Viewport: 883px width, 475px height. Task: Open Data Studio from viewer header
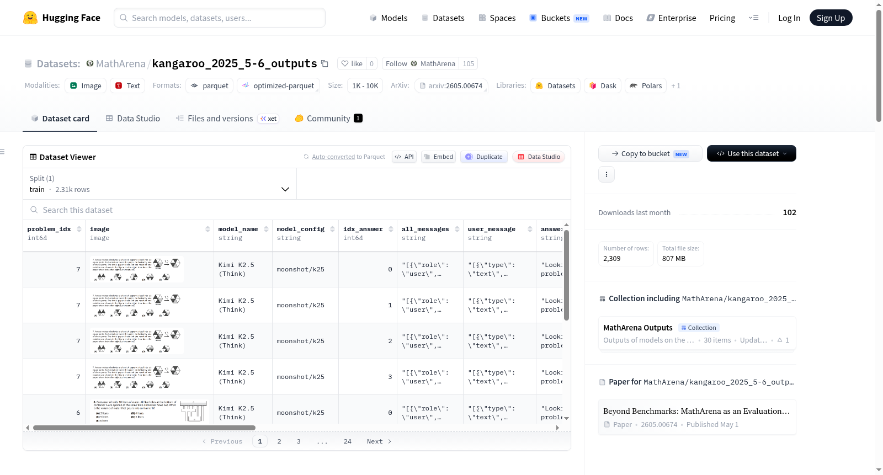tap(538, 157)
